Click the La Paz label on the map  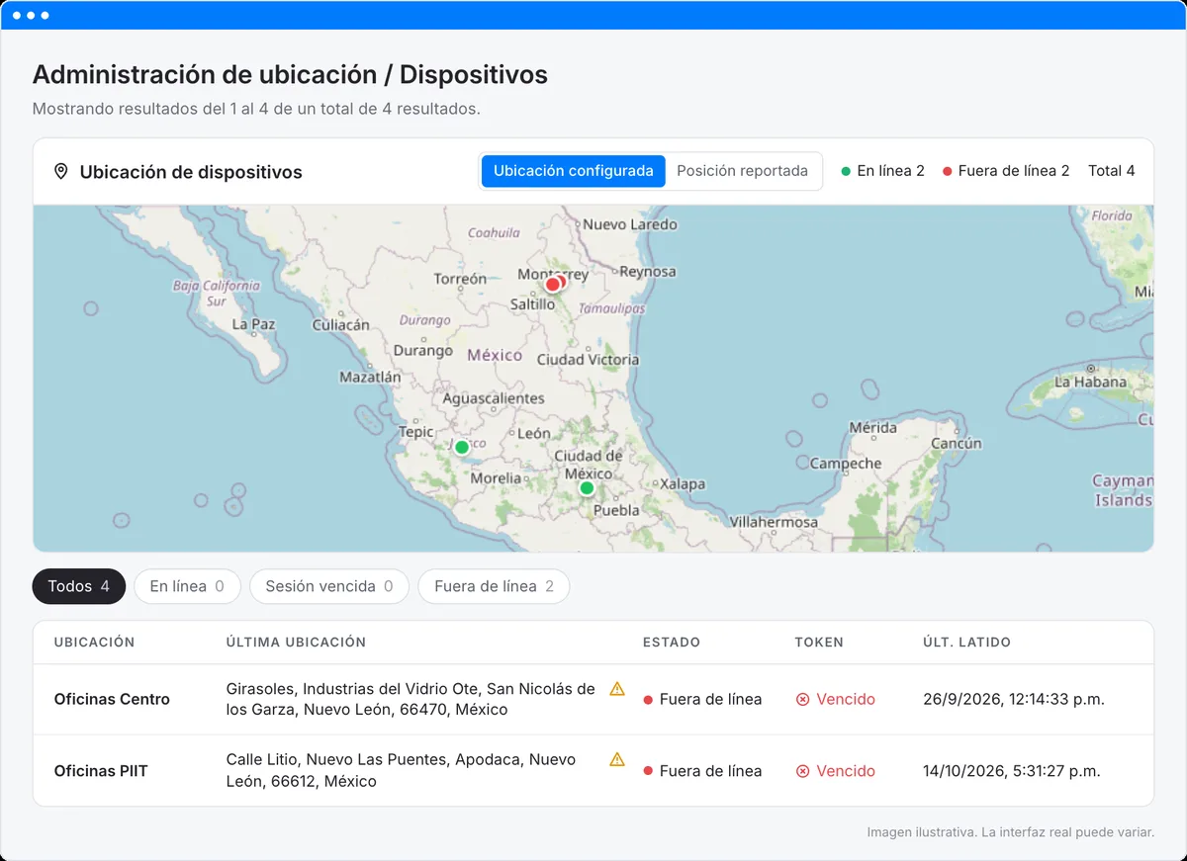pos(253,324)
